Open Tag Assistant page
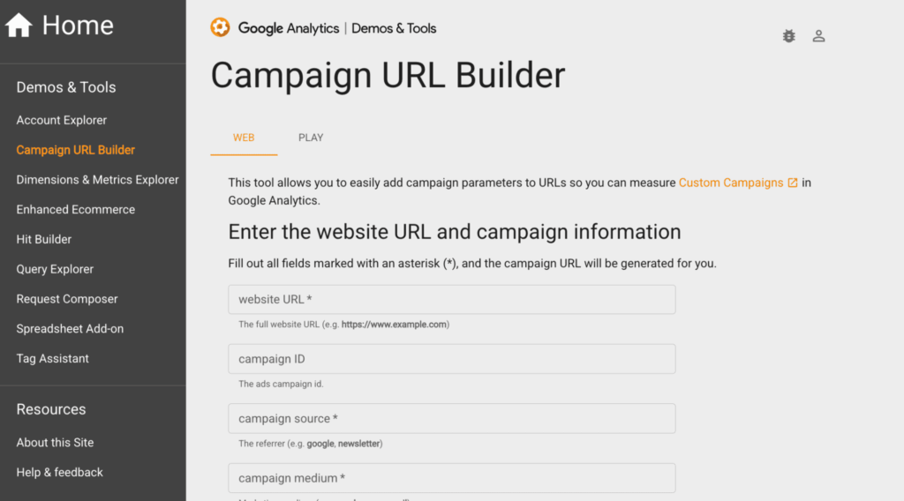This screenshot has width=904, height=501. (53, 359)
